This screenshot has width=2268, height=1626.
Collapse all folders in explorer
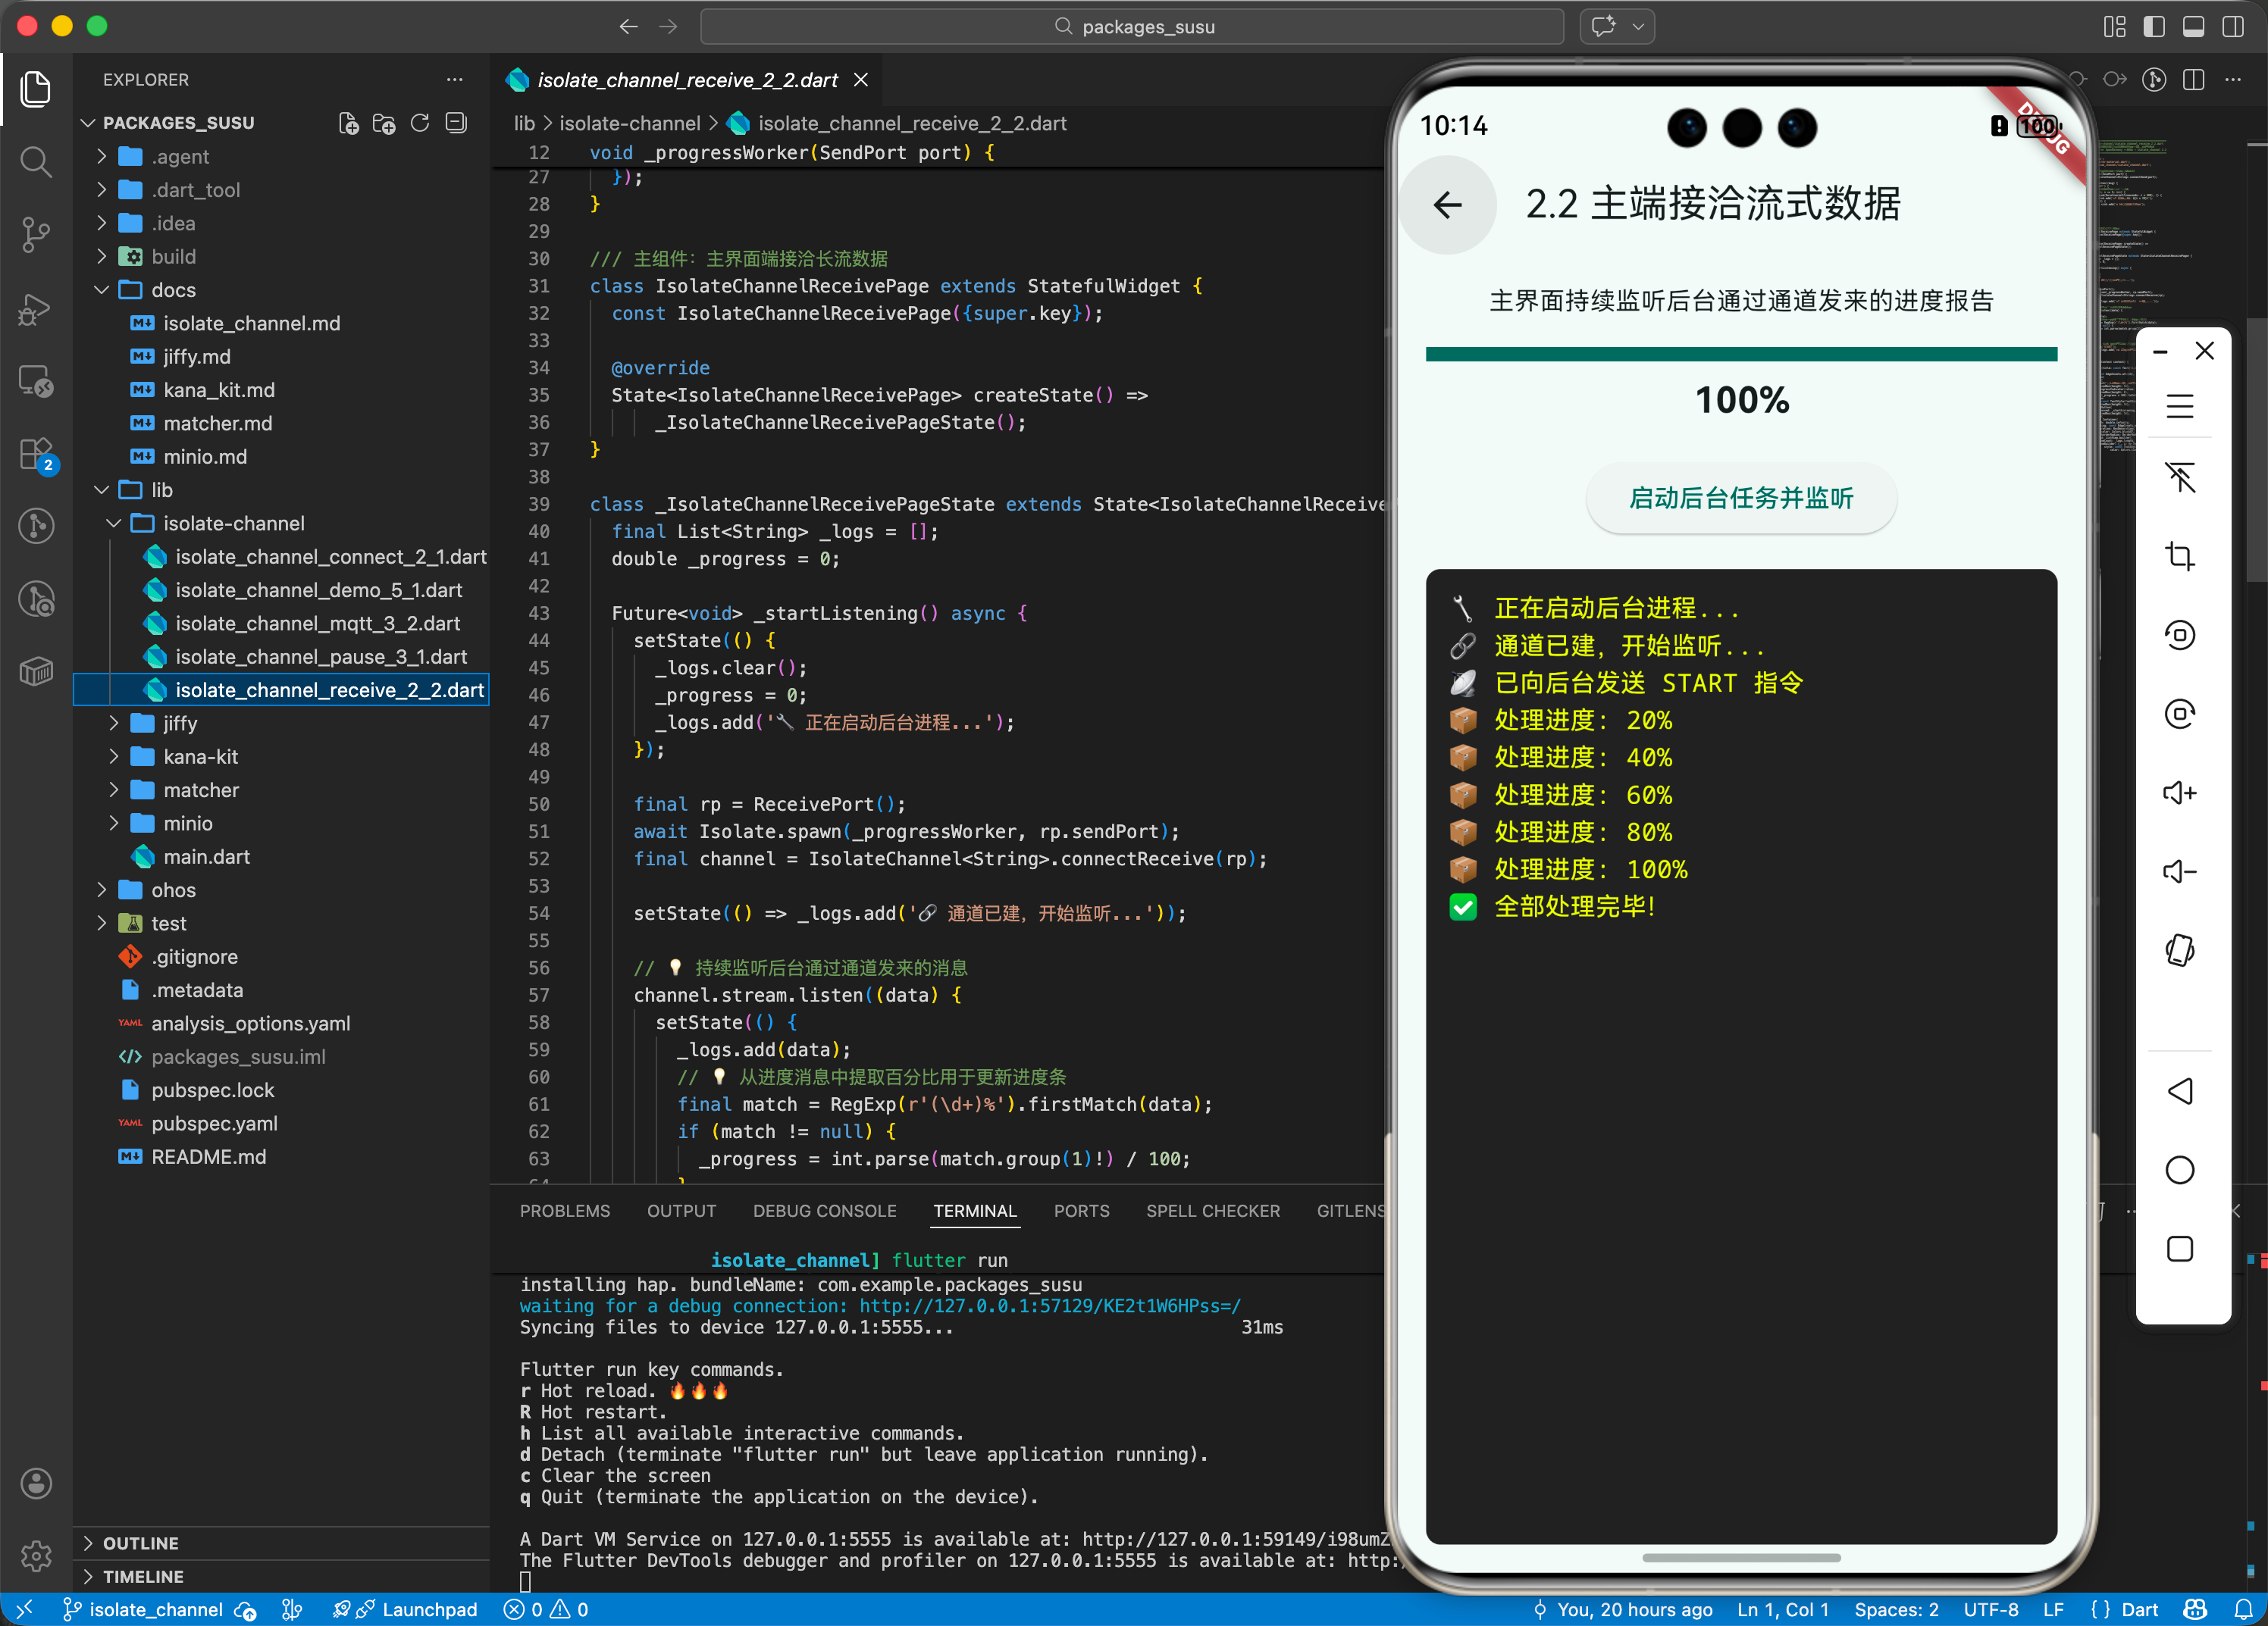point(456,123)
